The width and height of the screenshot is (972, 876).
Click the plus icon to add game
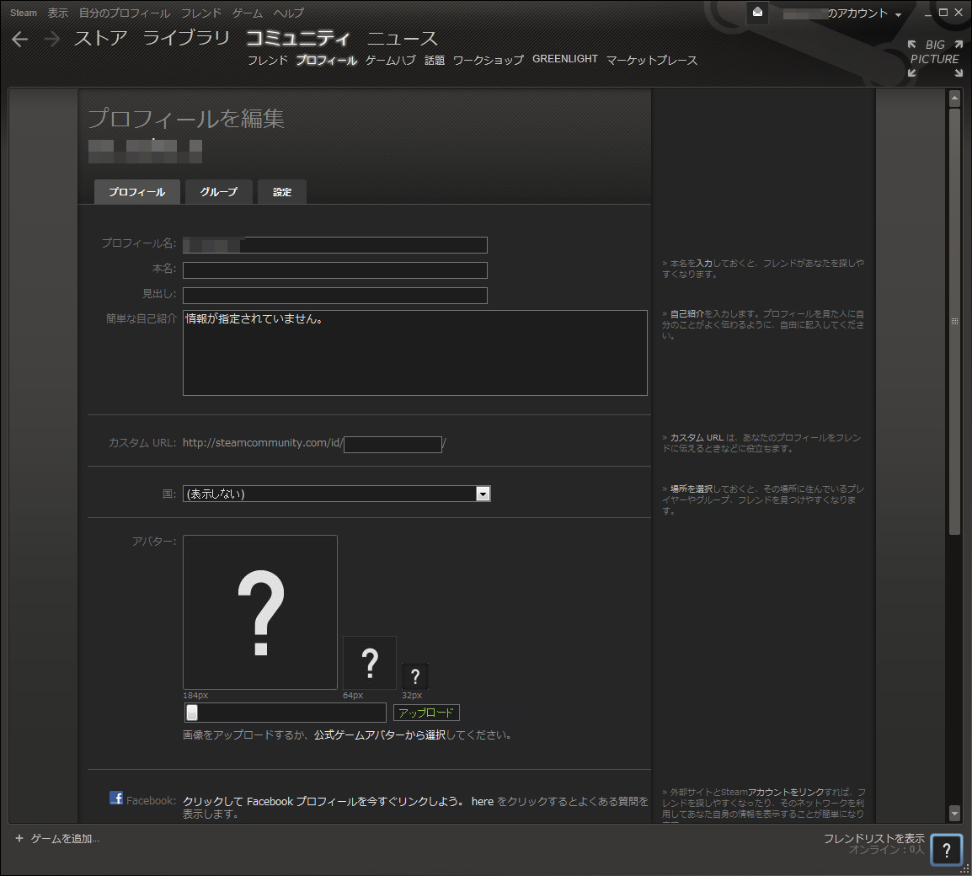pyautogui.click(x=19, y=838)
